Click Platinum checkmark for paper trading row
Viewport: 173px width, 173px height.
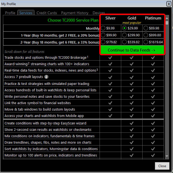point(153,84)
